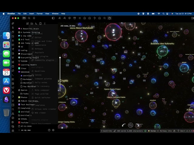
Task: Open the bookmarks tab icon
Action: click(34, 18)
